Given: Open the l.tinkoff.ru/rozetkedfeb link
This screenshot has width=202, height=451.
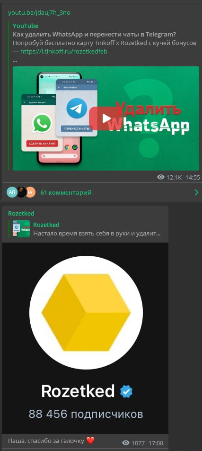Looking at the screenshot, I should (x=64, y=52).
